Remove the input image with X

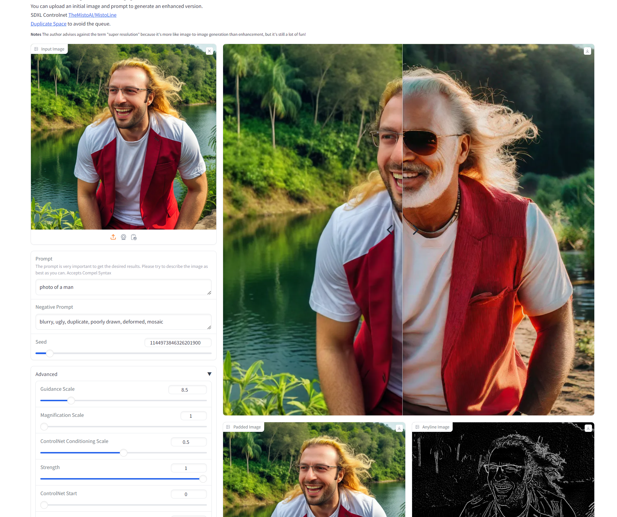pyautogui.click(x=209, y=51)
